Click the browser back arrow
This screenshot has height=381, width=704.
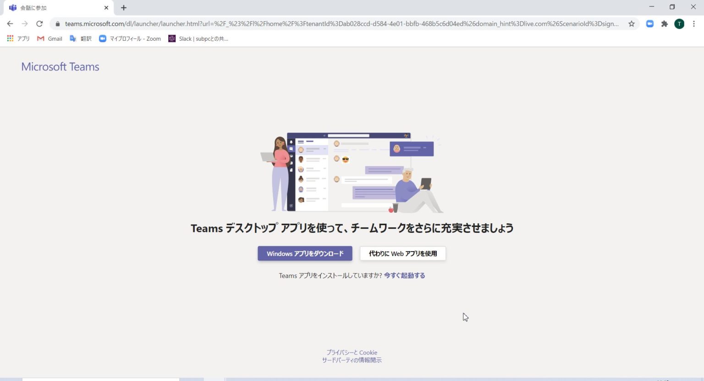10,24
